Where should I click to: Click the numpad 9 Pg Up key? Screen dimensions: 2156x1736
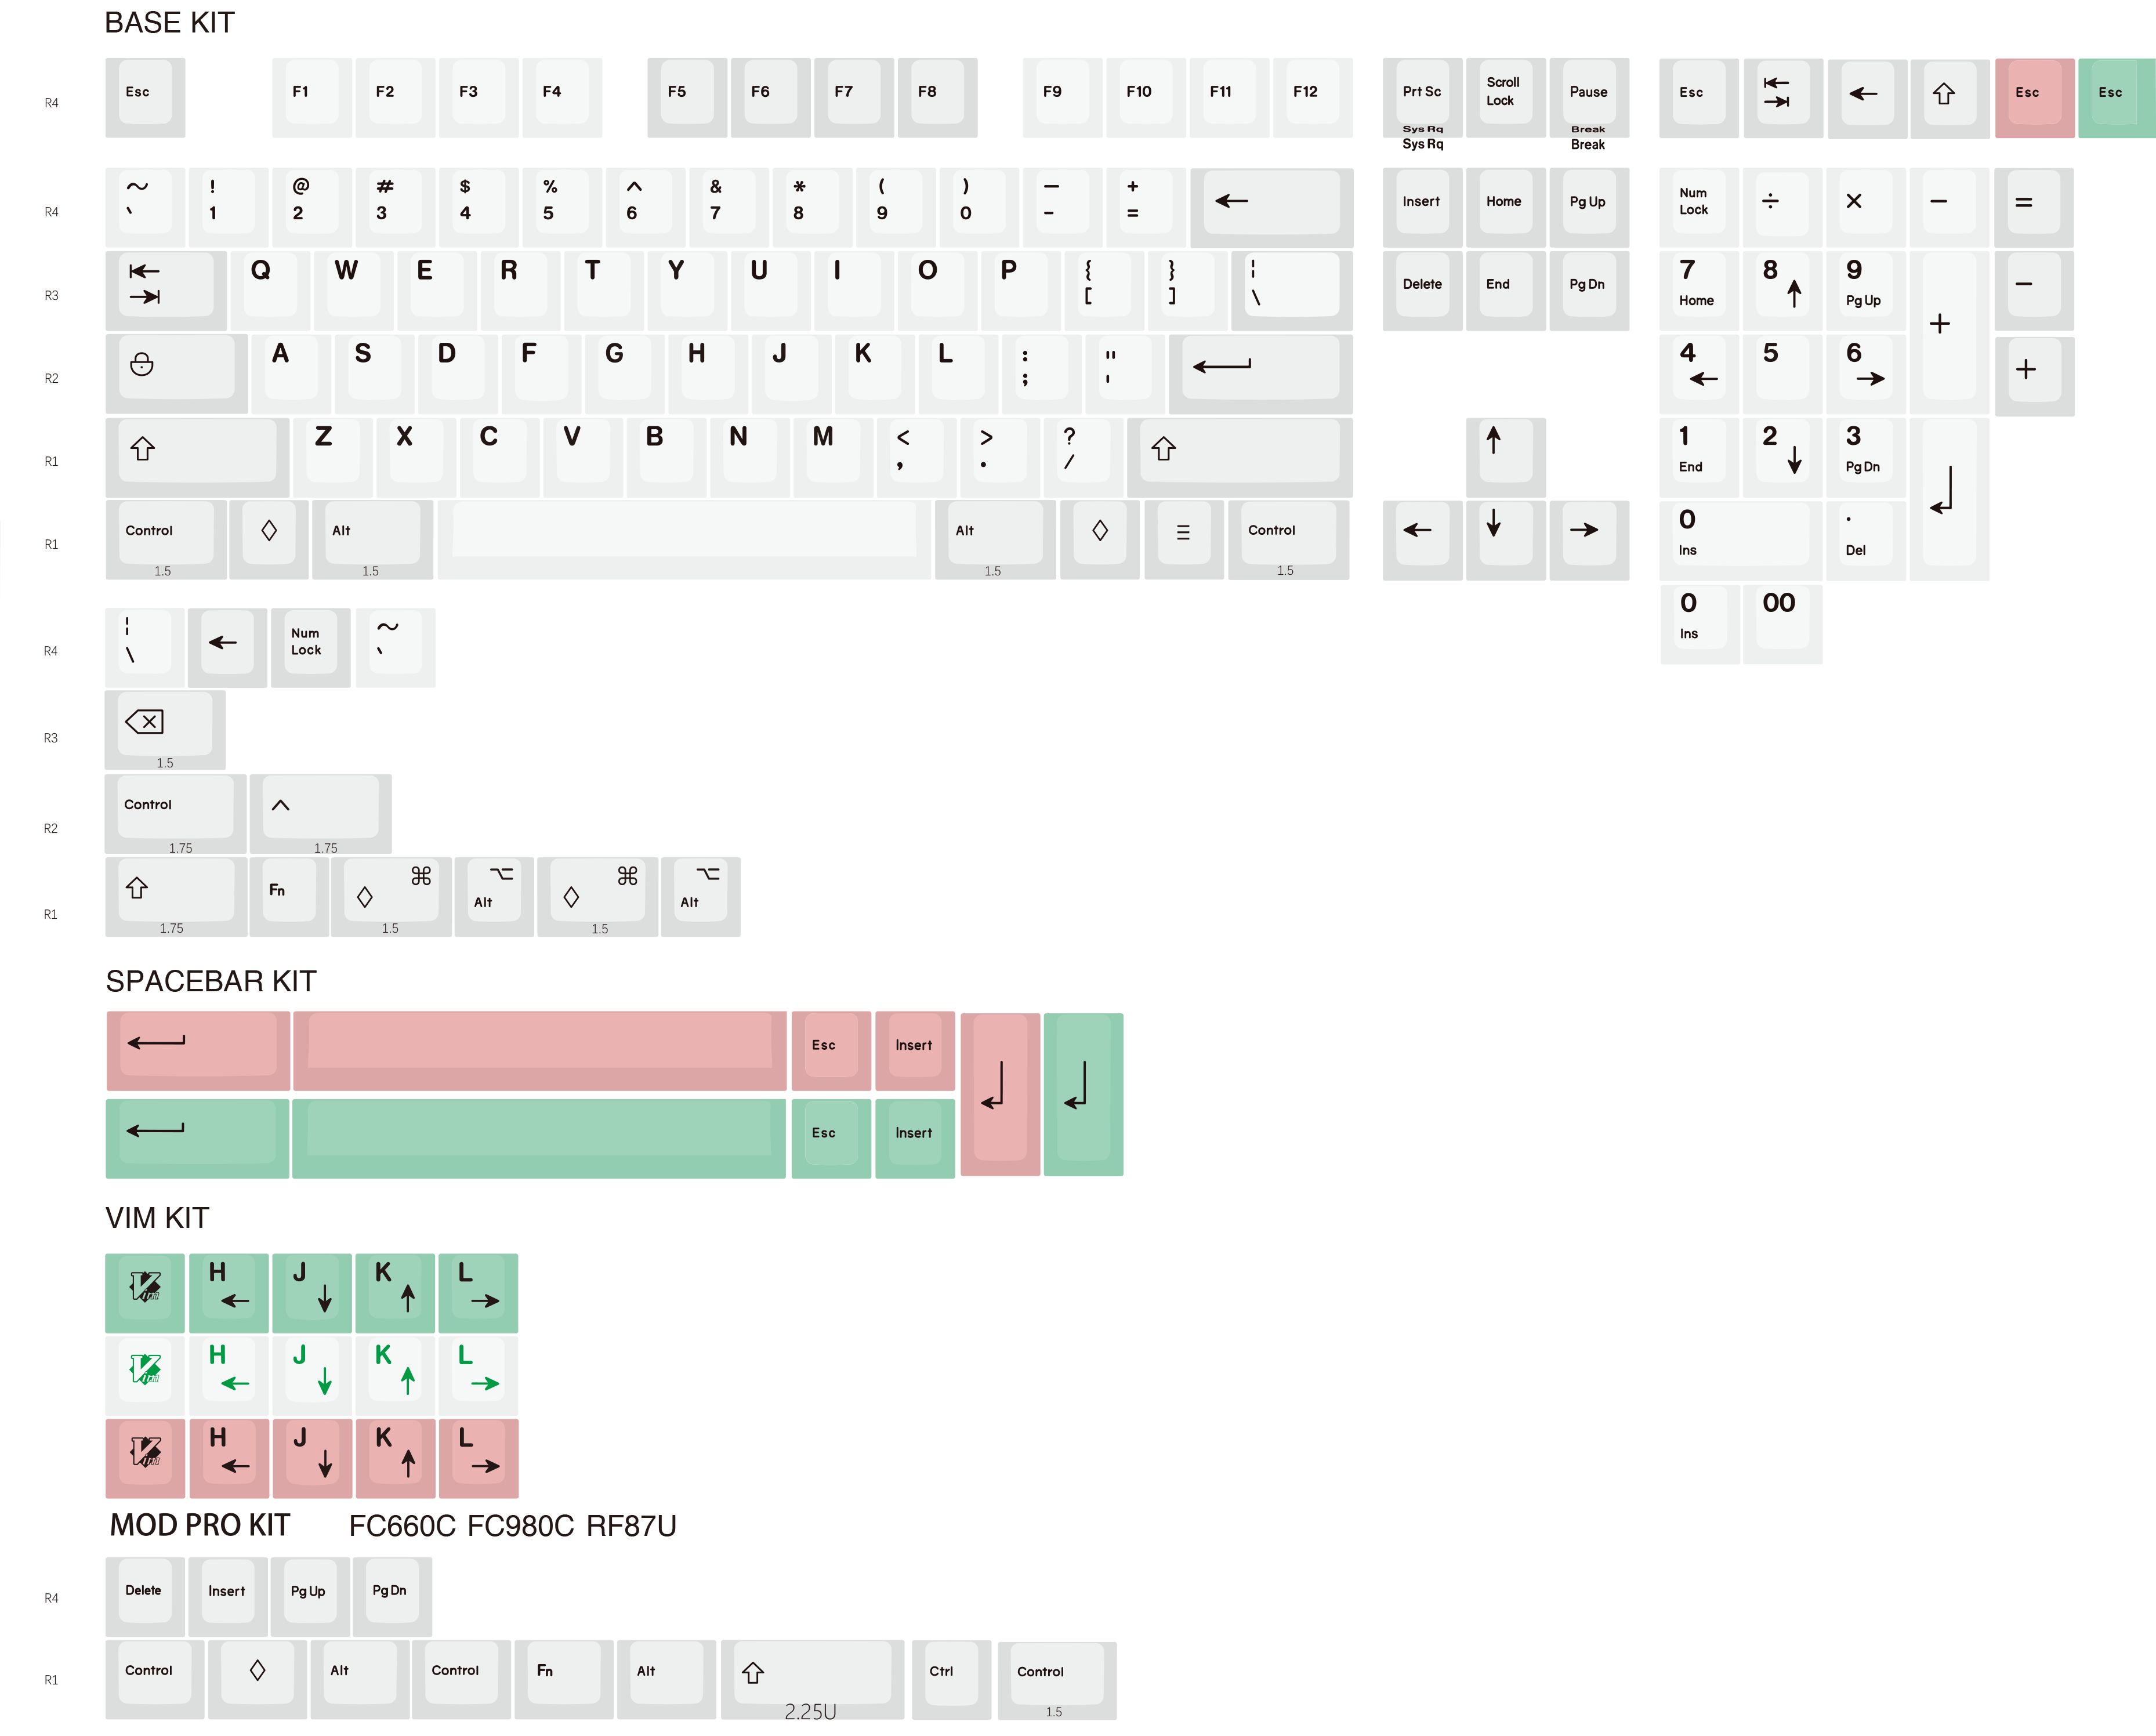click(x=1866, y=291)
